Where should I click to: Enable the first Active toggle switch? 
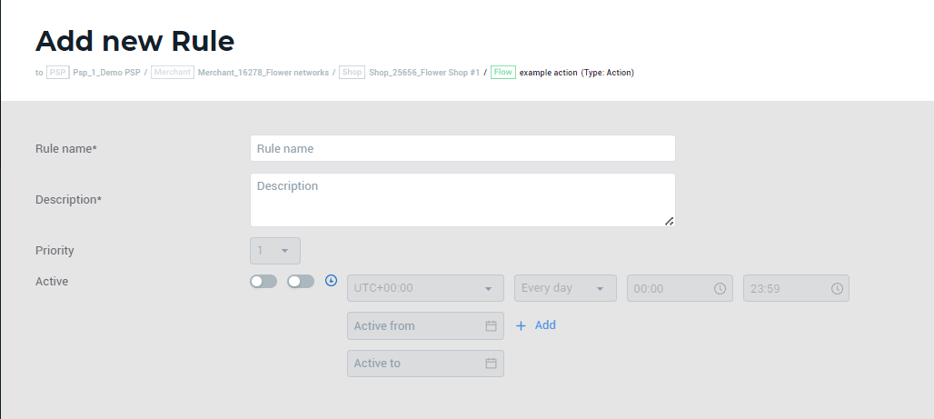click(263, 282)
